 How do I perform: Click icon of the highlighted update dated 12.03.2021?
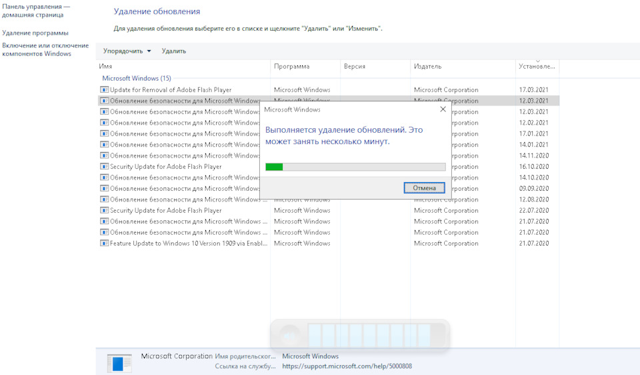click(105, 101)
